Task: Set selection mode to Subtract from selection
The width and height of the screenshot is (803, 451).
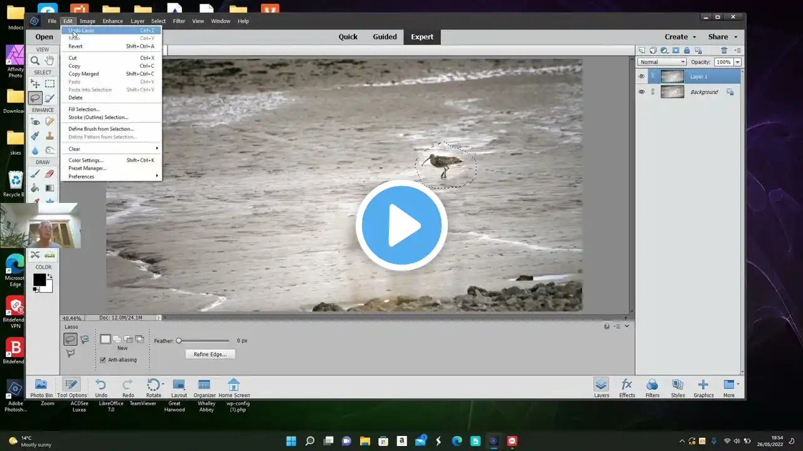Action: tap(128, 339)
